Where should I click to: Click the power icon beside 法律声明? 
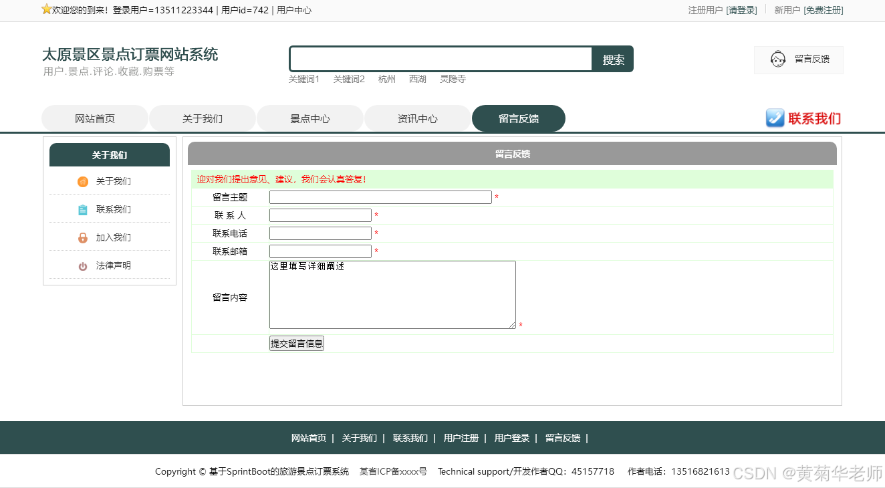[83, 266]
